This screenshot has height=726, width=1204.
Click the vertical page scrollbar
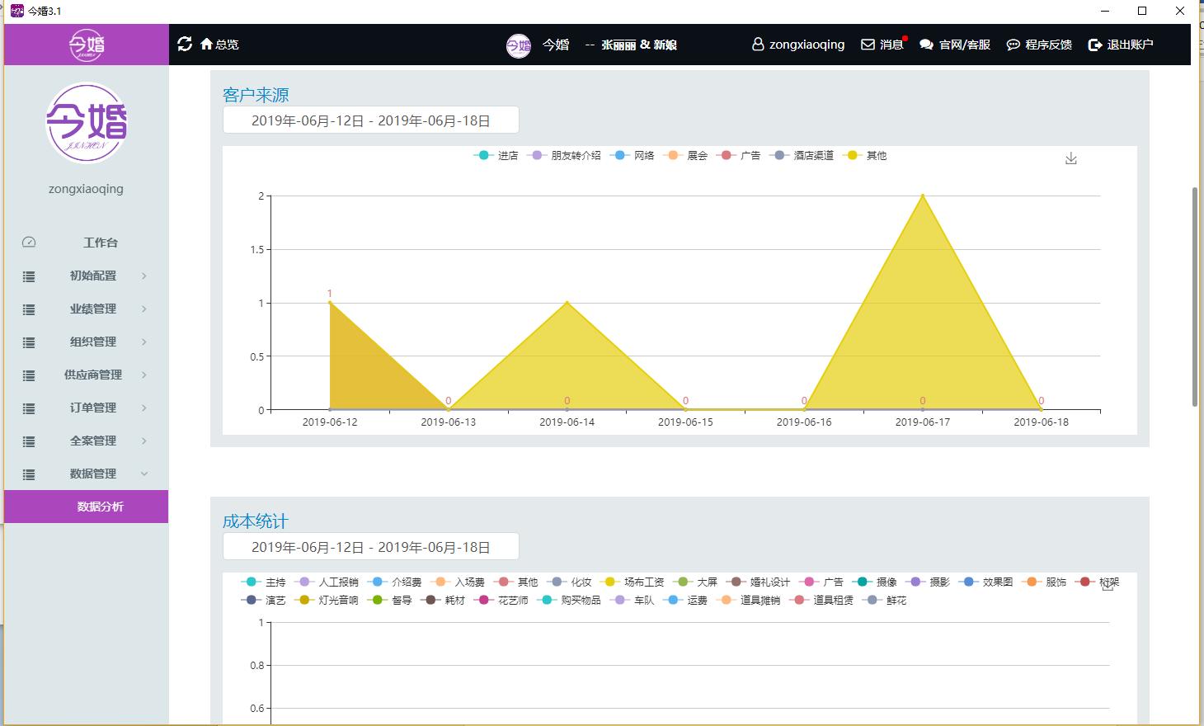tap(1194, 297)
